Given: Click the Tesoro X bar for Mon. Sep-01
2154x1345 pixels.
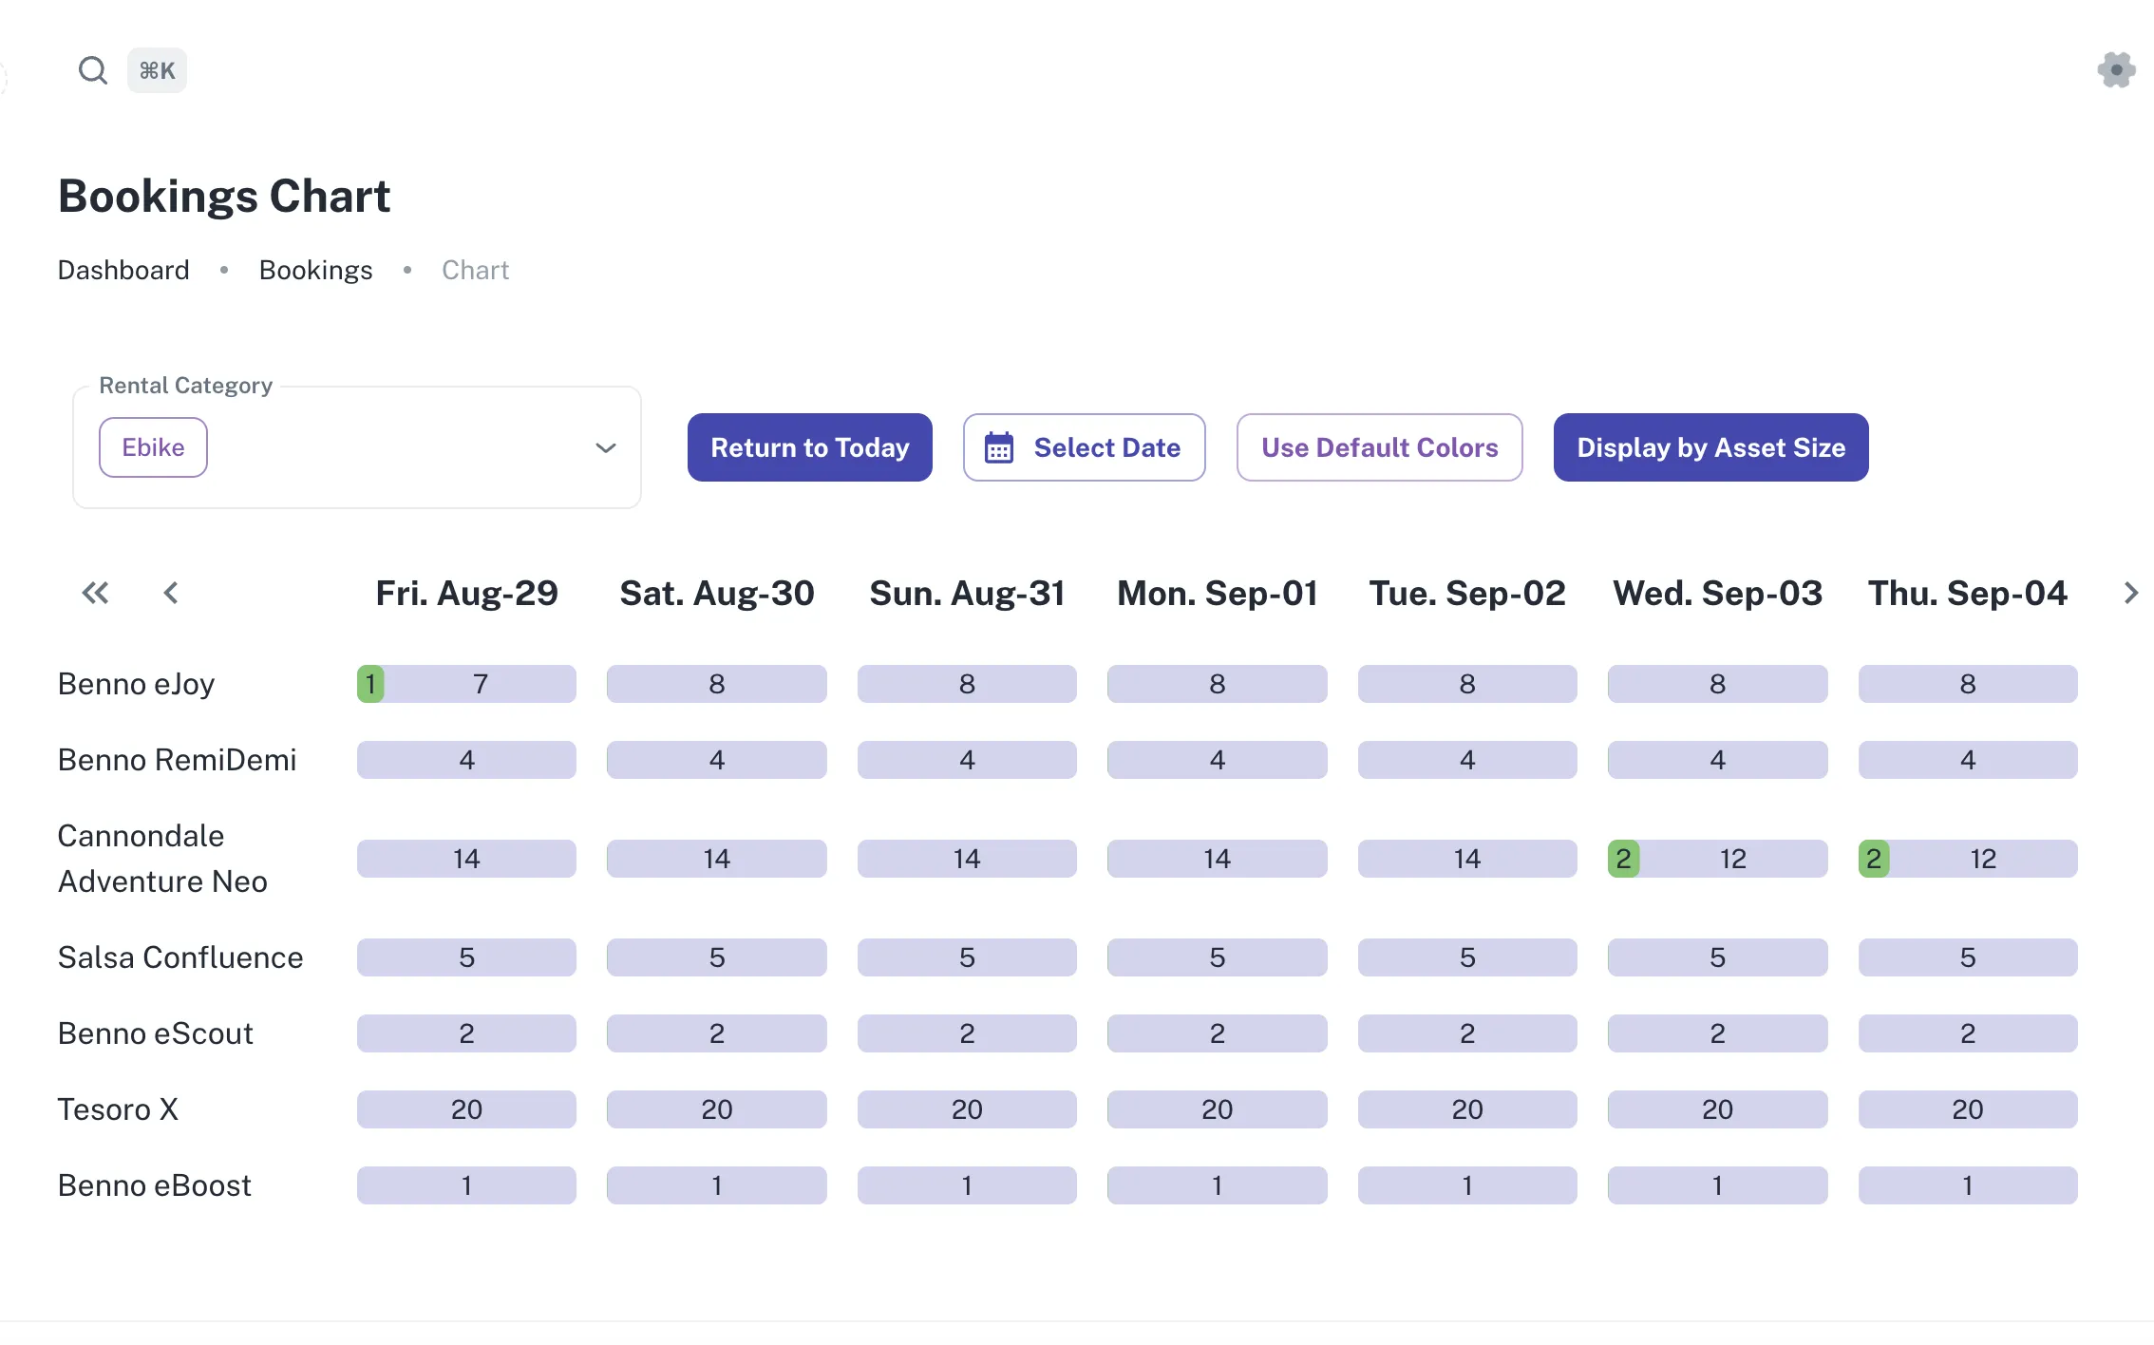Looking at the screenshot, I should pos(1217,1108).
